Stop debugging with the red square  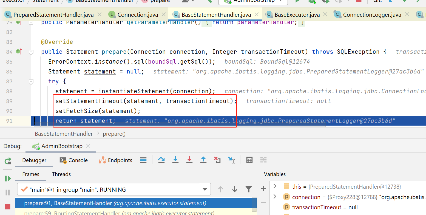[x=8, y=206]
